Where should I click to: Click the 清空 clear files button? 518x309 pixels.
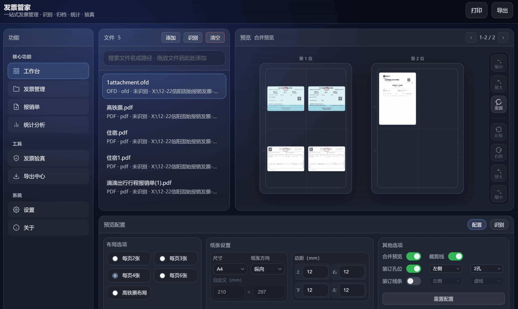215,37
